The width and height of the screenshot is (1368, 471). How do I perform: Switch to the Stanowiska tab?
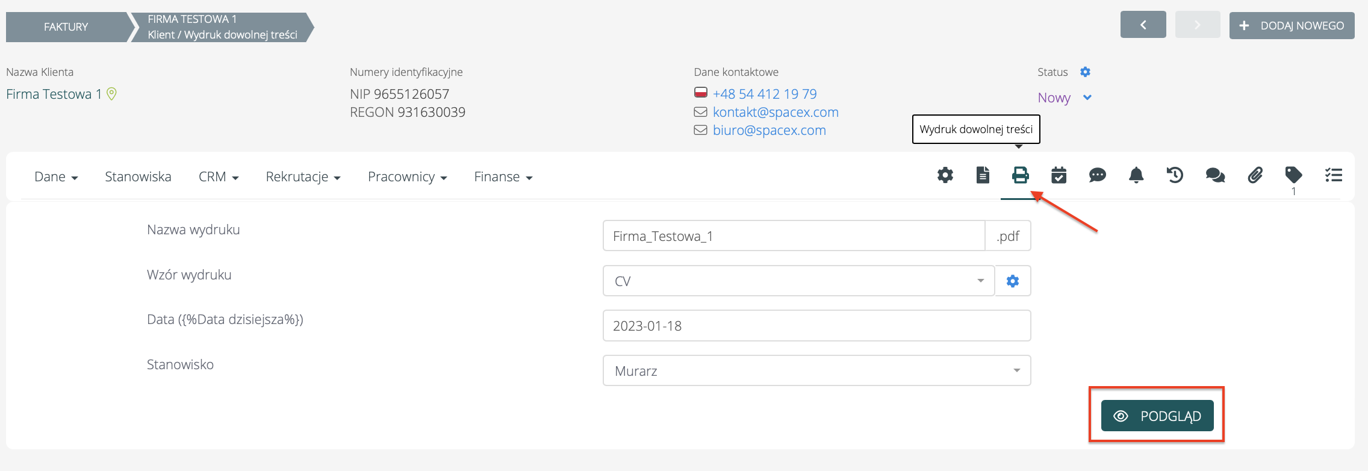(138, 177)
